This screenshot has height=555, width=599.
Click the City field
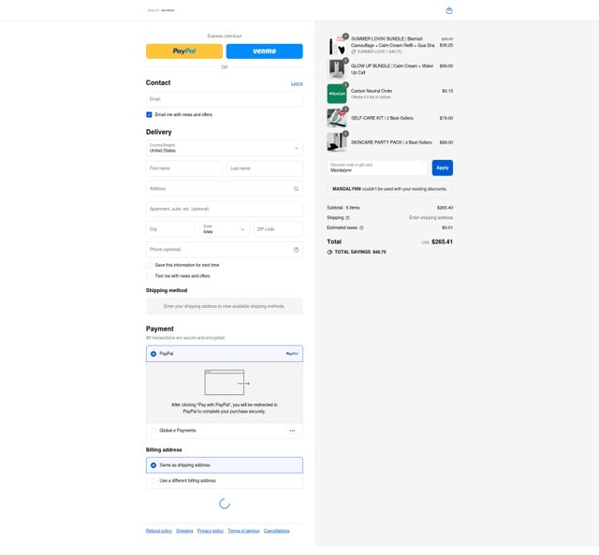coord(170,229)
